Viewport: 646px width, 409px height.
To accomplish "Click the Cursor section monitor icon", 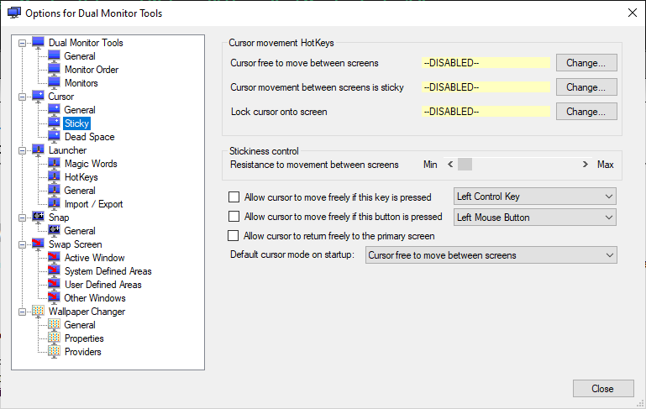I will click(x=38, y=97).
